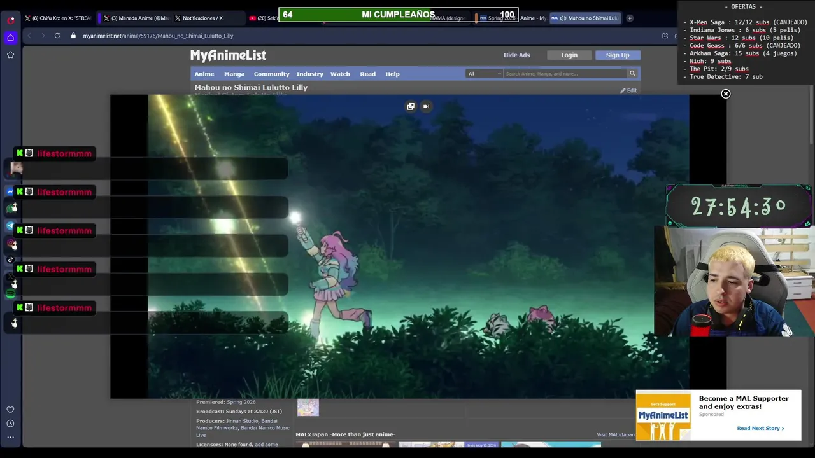The width and height of the screenshot is (815, 458).
Task: Open the sidebar bookmarks star icon
Action: 11,55
